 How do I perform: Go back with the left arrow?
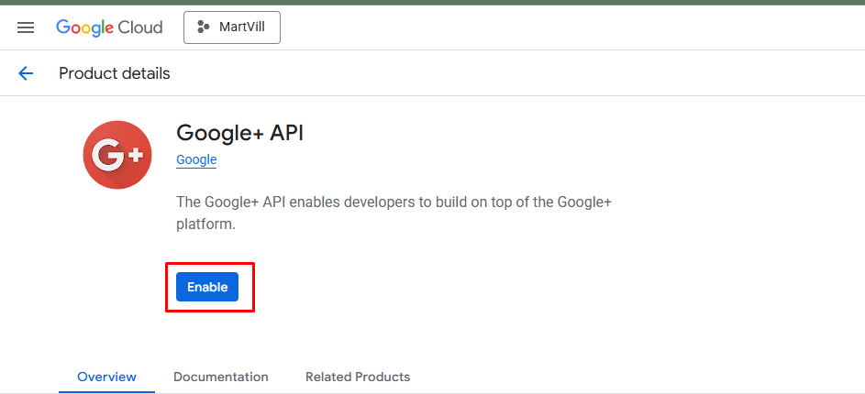(26, 73)
